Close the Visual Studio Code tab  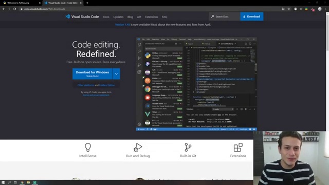(81, 3)
